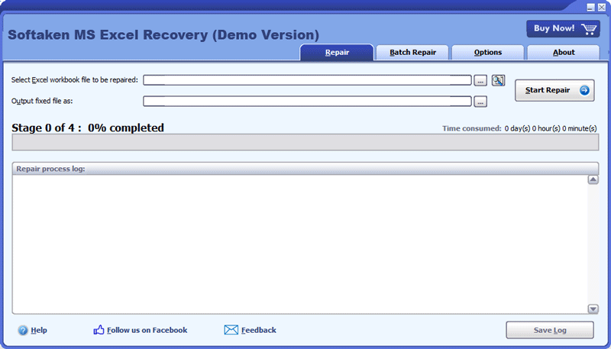Open the About tab
Image resolution: width=611 pixels, height=349 pixels.
(564, 53)
